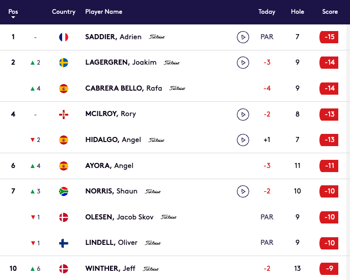Open Rafa Cabrera Bello's player profile
This screenshot has height=280, width=350.
(123, 89)
